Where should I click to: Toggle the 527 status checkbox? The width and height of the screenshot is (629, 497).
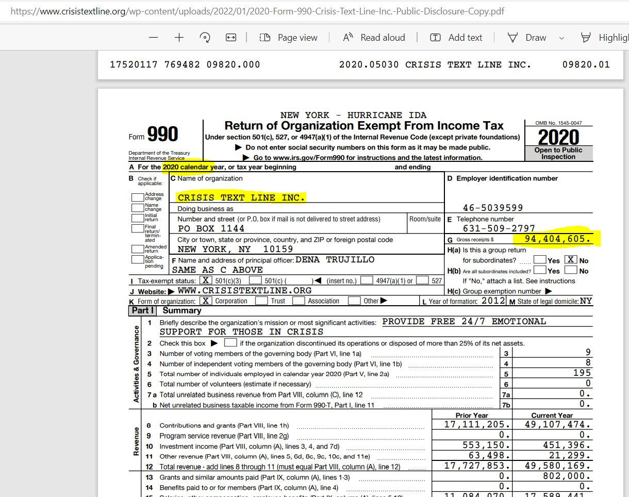(423, 280)
